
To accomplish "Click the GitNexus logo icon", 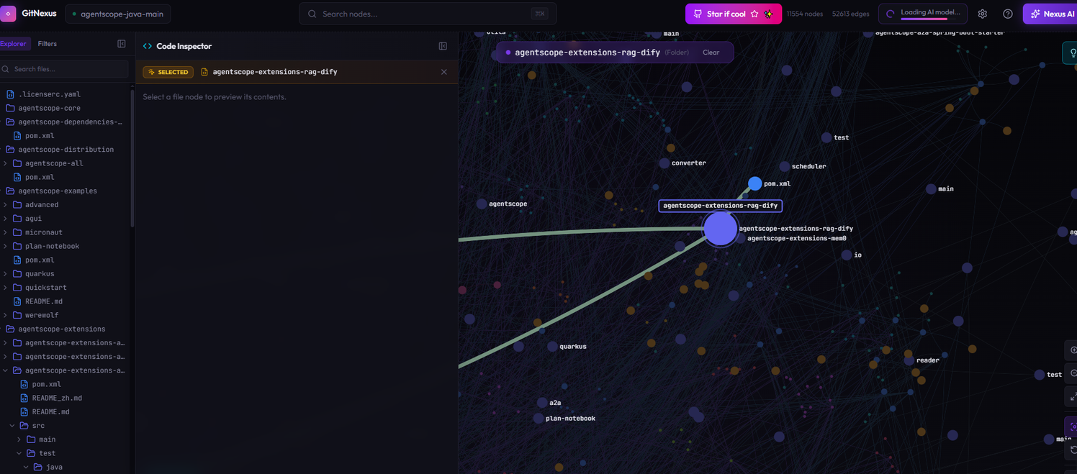I will click(7, 14).
